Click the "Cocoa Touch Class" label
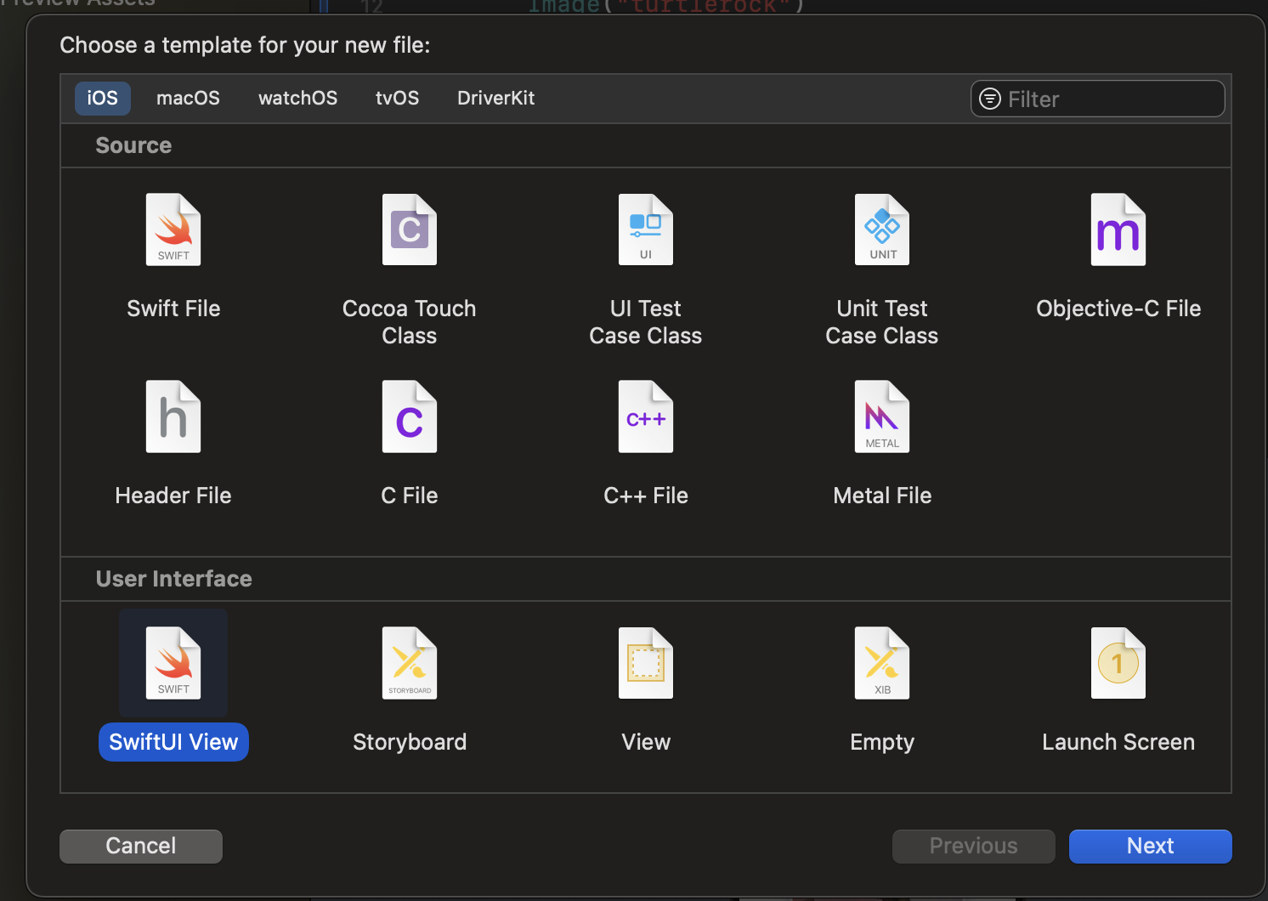This screenshot has width=1268, height=901. point(410,322)
